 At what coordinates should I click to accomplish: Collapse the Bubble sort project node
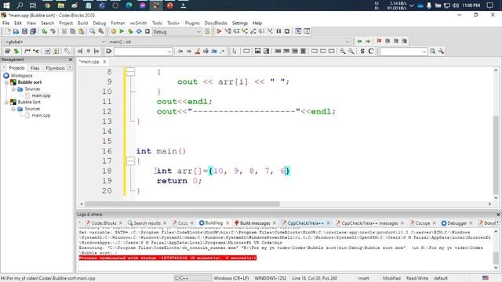pyautogui.click(x=6, y=82)
